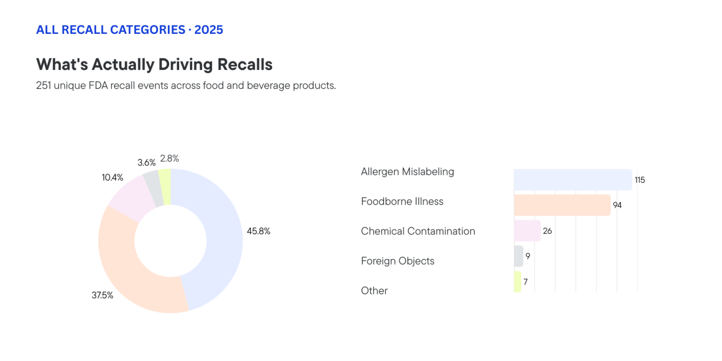Click the 115 value label
Image resolution: width=722 pixels, height=361 pixels.
click(x=639, y=180)
